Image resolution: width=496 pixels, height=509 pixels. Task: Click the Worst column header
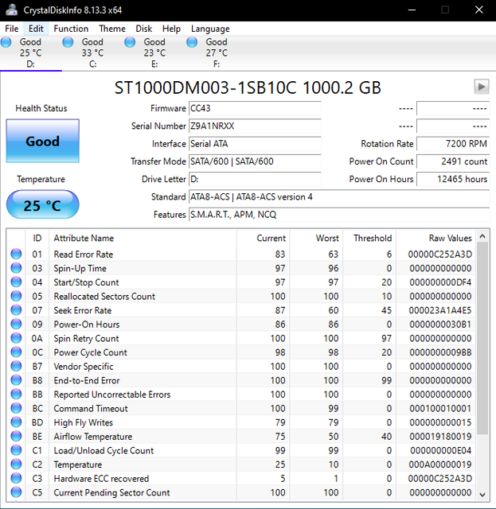316,238
